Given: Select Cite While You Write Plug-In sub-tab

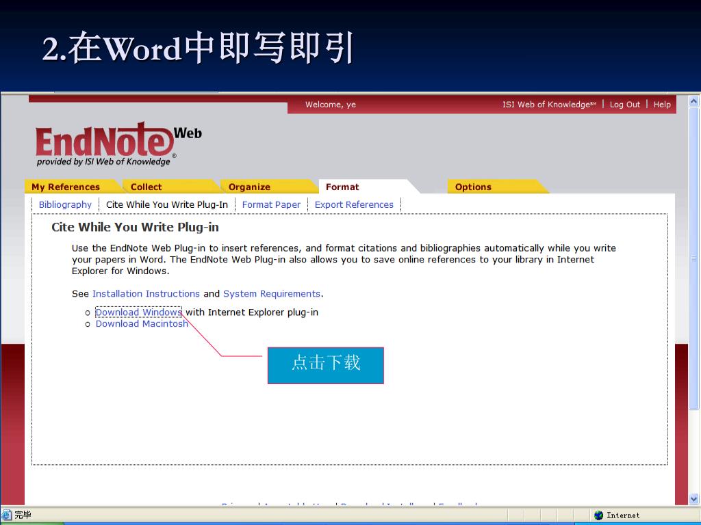Looking at the screenshot, I should (167, 204).
